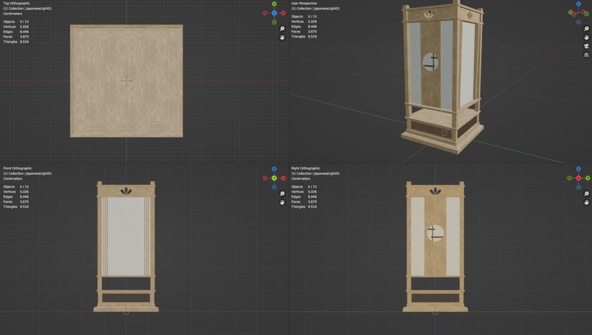Toggle perspective/orthographic grid icon in User Perspective viewport
592x335 pixels.
pyautogui.click(x=586, y=55)
